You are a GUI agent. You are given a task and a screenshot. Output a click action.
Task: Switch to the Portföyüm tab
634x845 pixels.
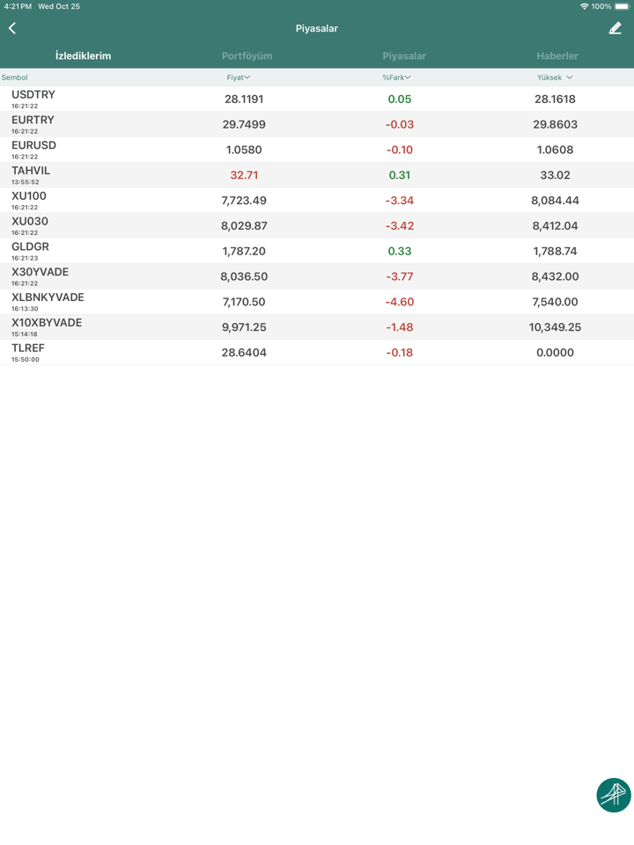247,55
